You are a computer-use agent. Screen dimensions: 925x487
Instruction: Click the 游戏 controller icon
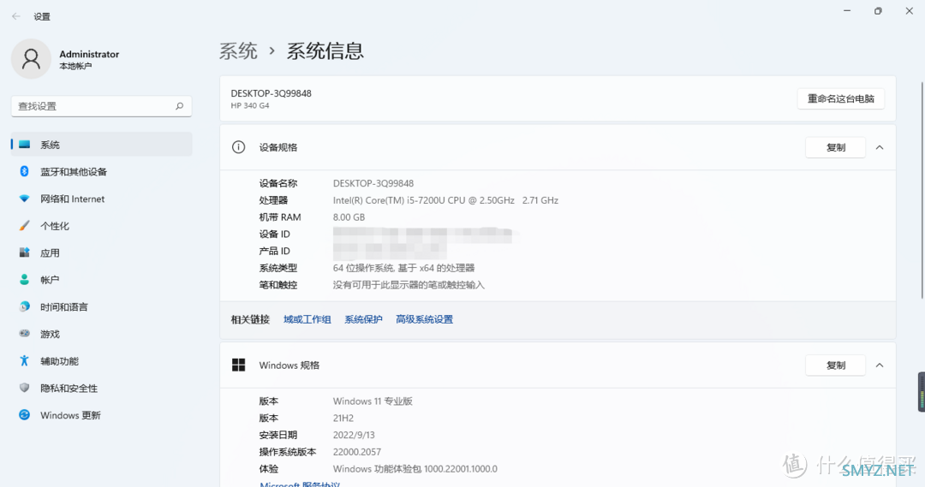click(x=24, y=334)
